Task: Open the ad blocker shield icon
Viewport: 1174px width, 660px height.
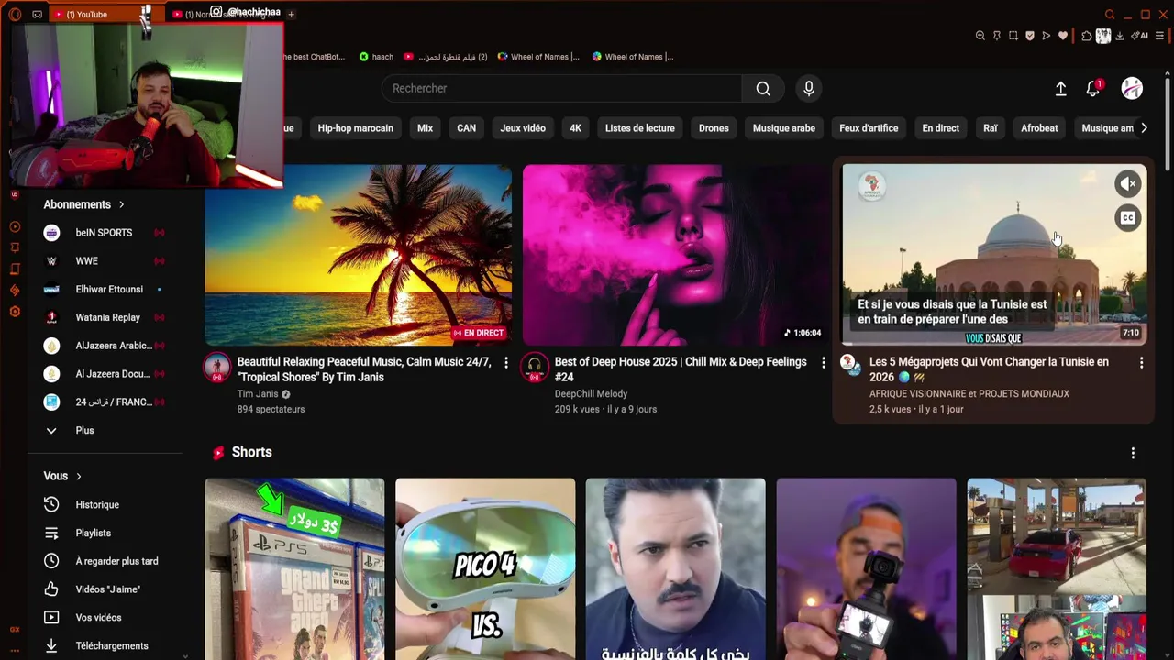Action: [1030, 36]
